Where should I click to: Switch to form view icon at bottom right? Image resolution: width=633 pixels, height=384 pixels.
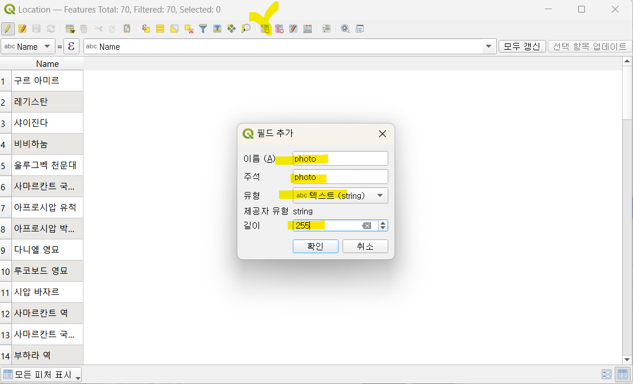point(606,374)
